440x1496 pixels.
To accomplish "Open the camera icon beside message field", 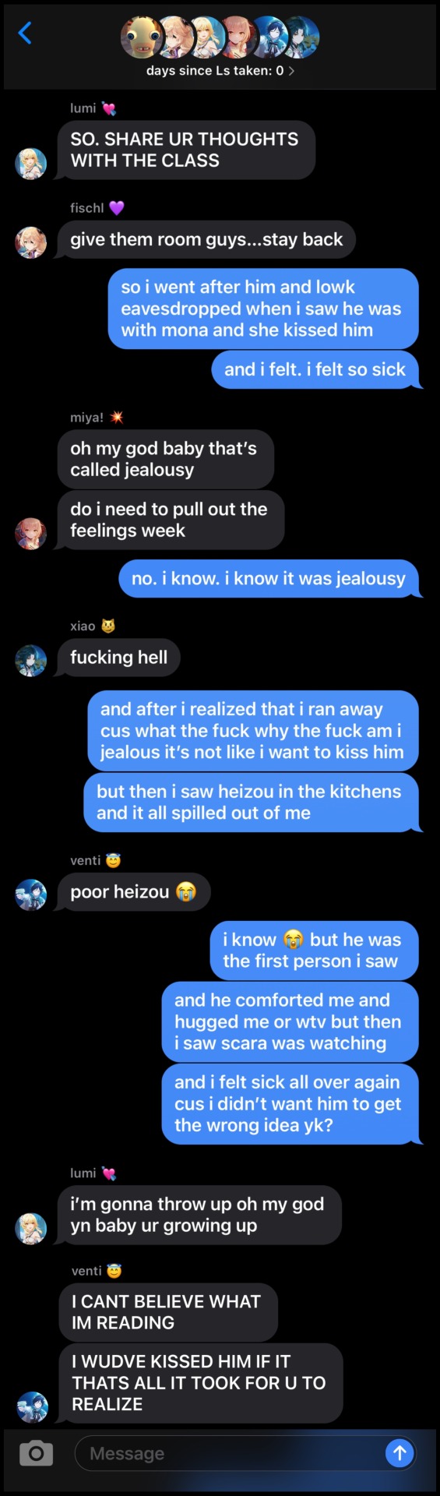I will coord(36,1453).
